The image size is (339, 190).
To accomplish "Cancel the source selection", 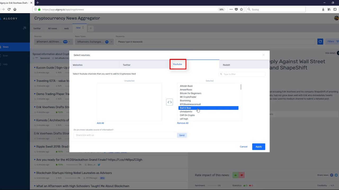I will [244, 147].
